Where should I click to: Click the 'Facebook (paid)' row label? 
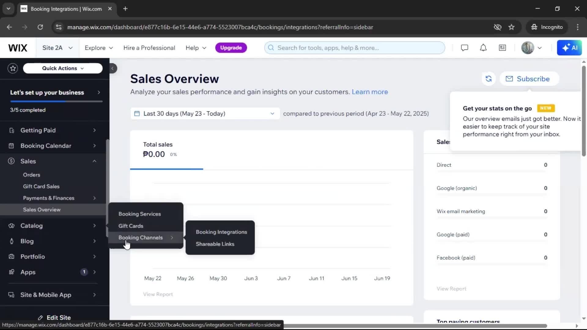point(456,258)
